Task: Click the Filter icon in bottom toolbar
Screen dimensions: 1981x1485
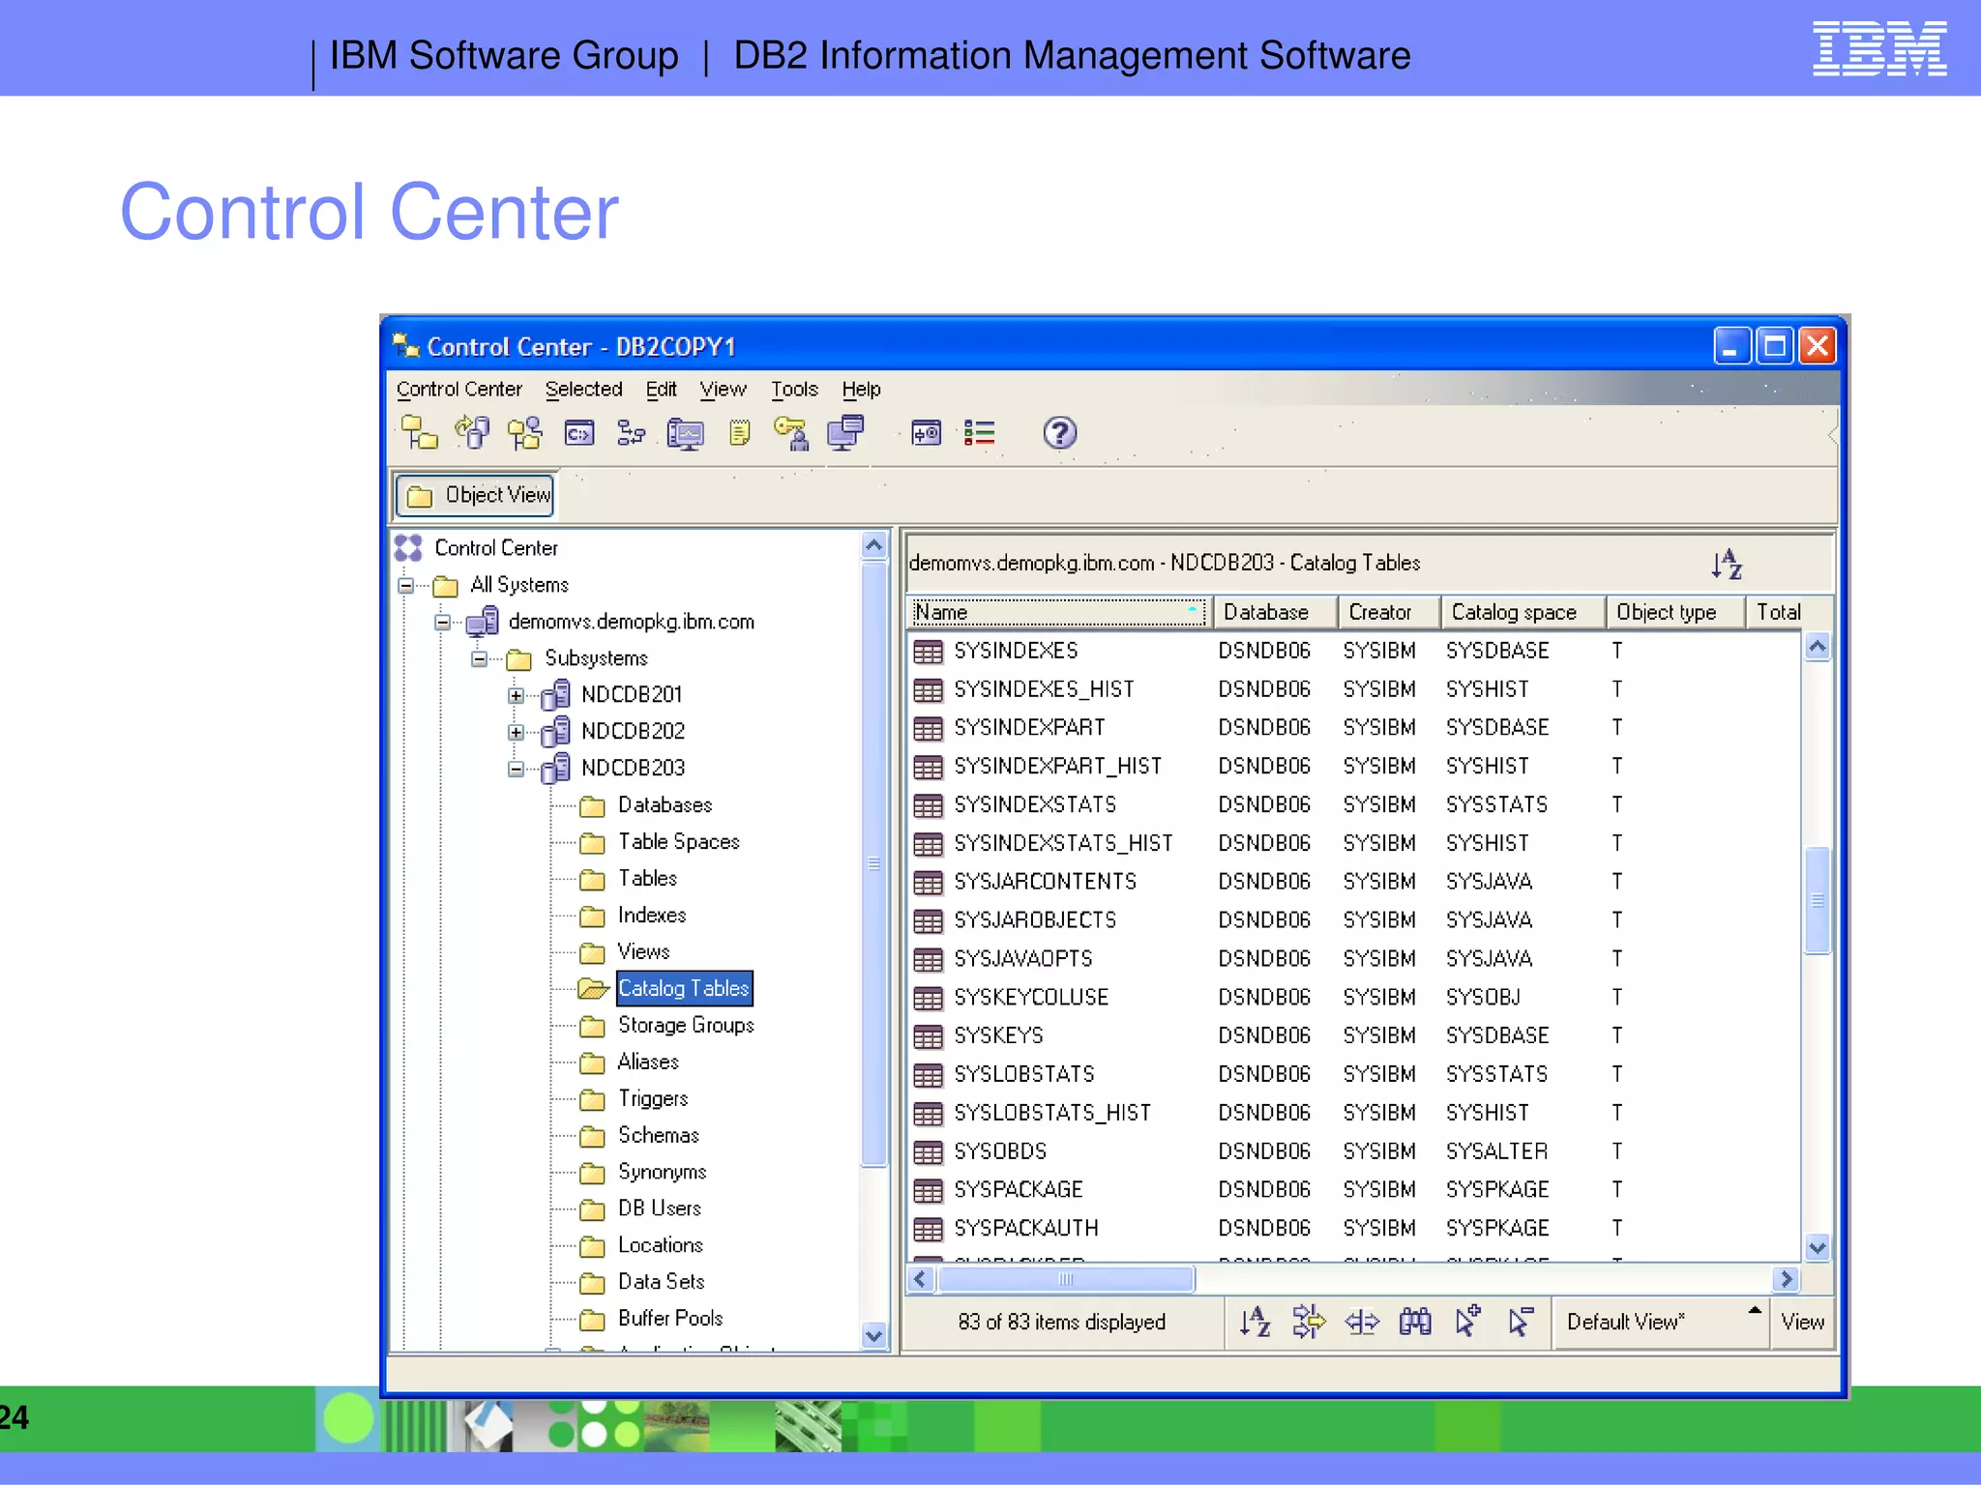Action: 1308,1321
